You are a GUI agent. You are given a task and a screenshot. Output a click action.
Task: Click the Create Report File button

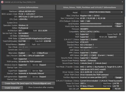pos(28,83)
